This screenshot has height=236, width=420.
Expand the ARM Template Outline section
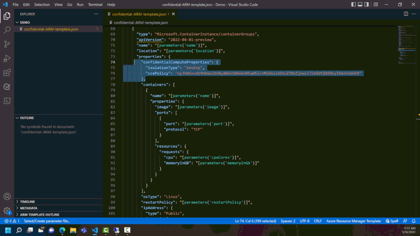coord(40,215)
